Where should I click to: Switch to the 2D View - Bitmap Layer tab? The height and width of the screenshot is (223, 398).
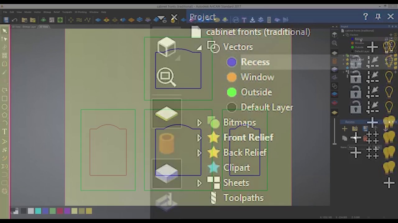point(24,27)
